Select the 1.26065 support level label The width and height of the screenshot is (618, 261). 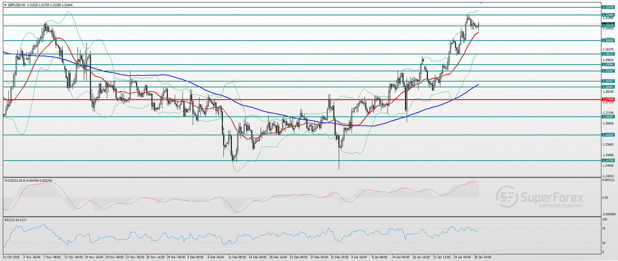(608, 136)
